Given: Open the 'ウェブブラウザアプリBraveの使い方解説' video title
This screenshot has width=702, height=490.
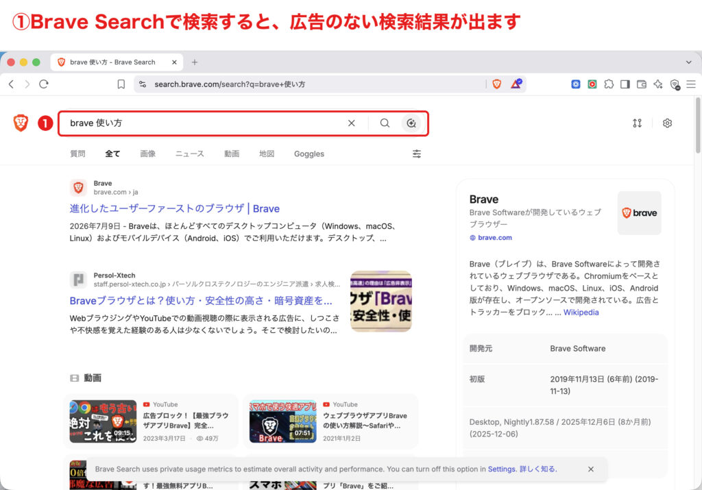Looking at the screenshot, I should pos(365,421).
